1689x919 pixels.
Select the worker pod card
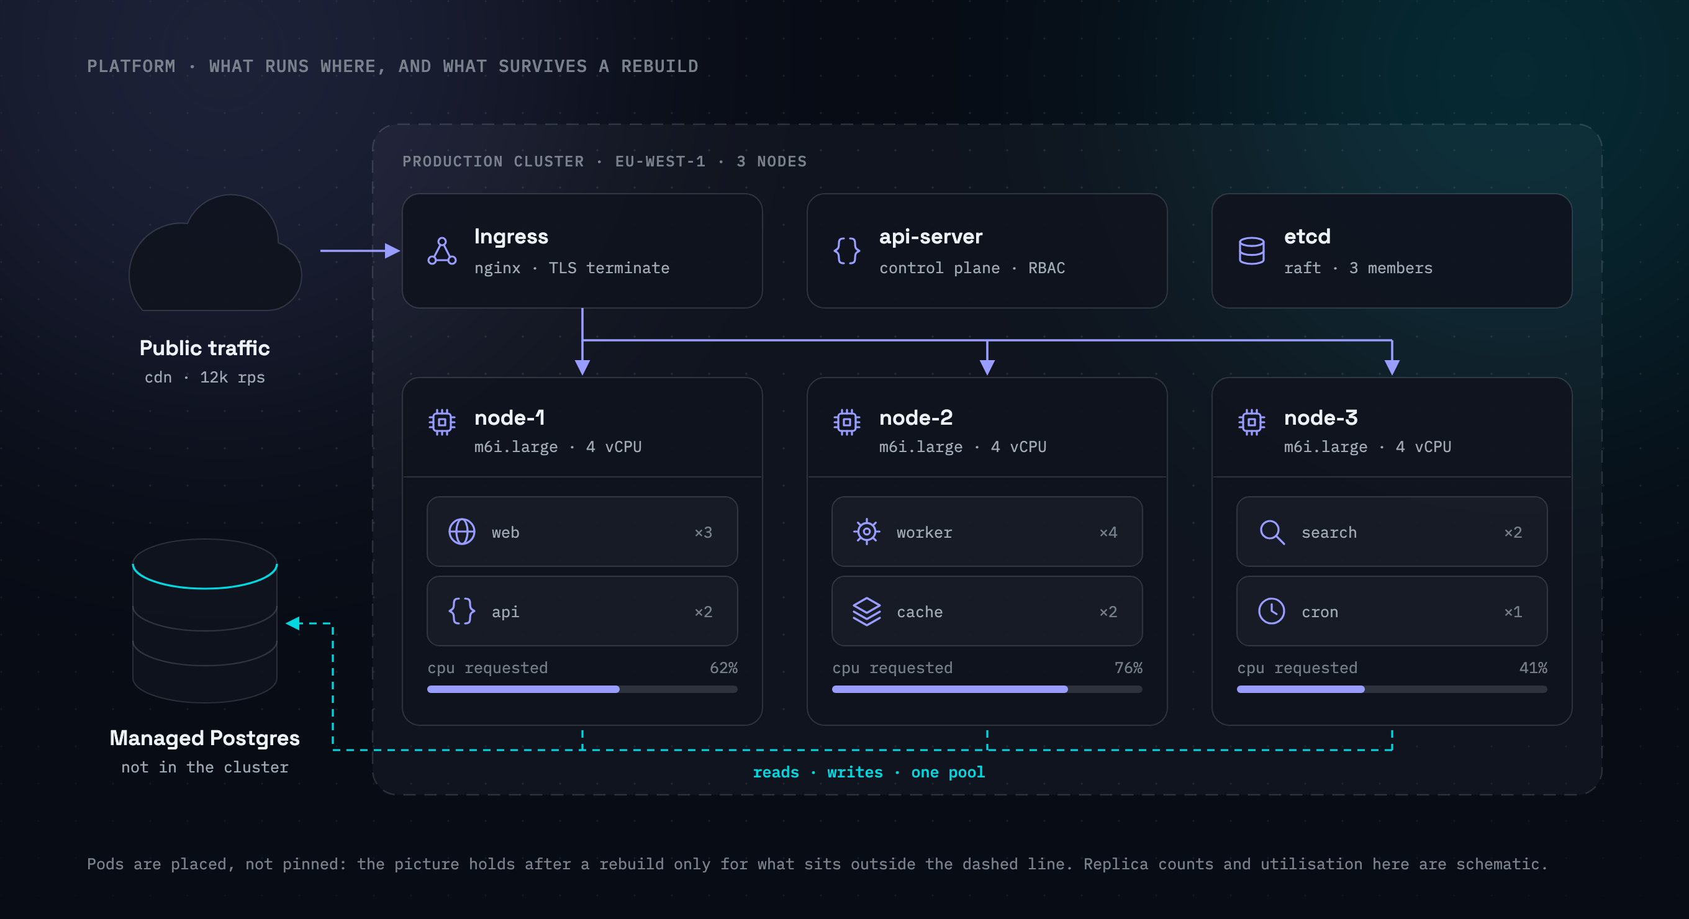[x=987, y=532]
